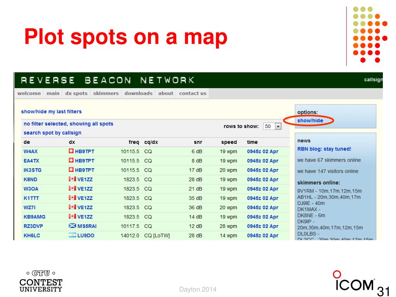This screenshot has height=297, width=396.
Task: Expand search spot by callsign
Action: click(52, 133)
